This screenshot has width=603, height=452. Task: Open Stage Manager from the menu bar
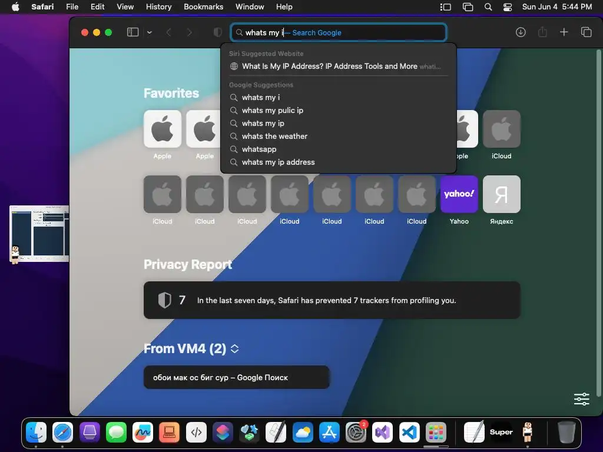pyautogui.click(x=445, y=6)
